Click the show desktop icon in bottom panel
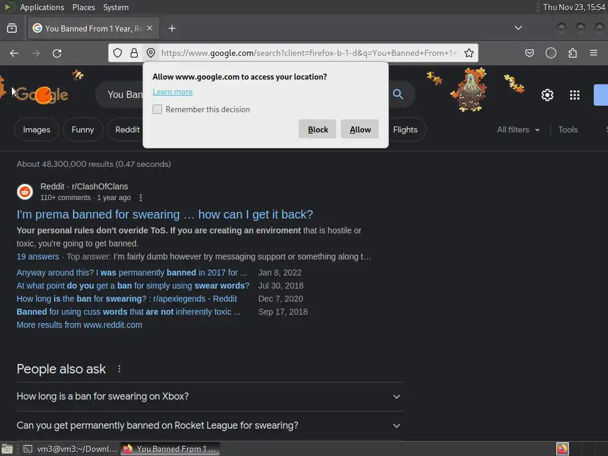 coord(7,449)
